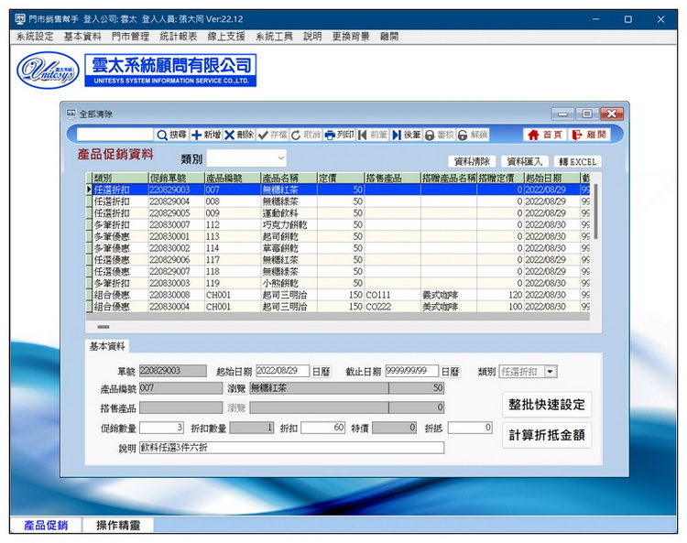Screen dimensions: 687x543
Task: Open the 起始日期 日曆 date picker
Action: click(321, 372)
